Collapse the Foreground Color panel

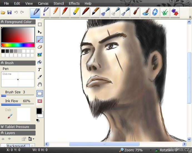point(3,22)
